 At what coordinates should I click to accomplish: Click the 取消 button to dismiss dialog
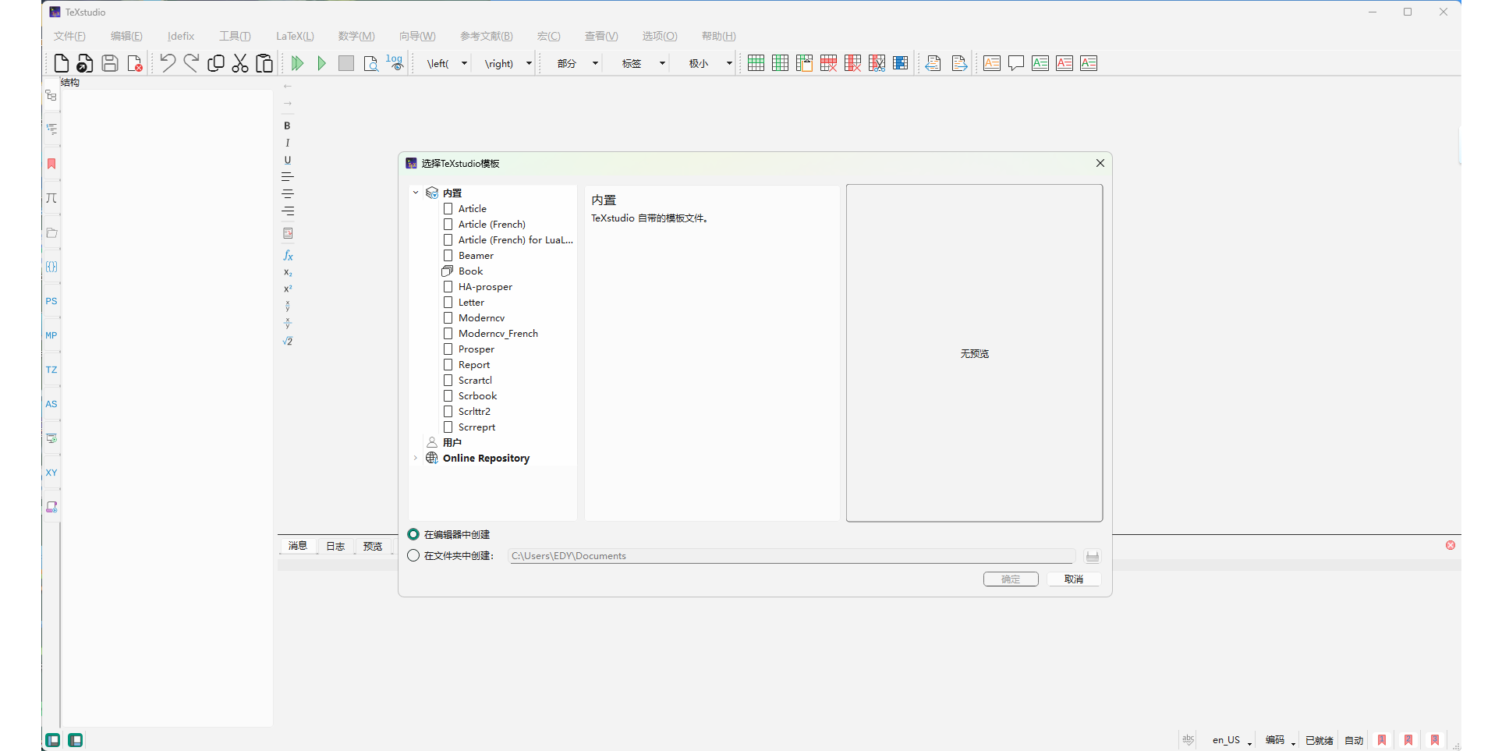point(1074,579)
